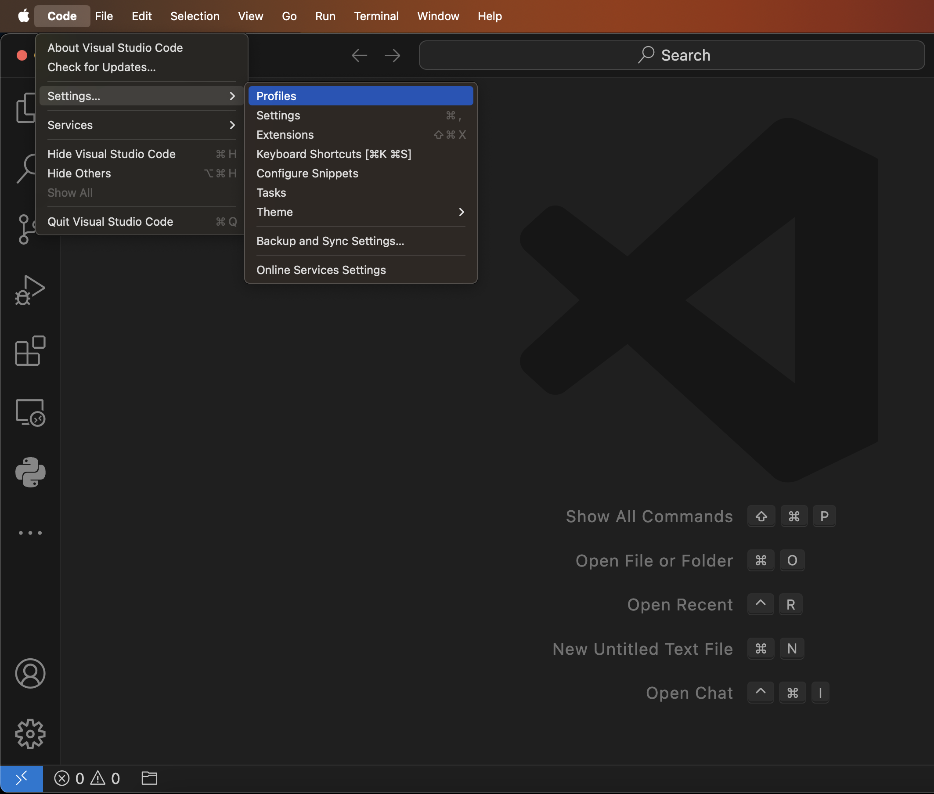Image resolution: width=934 pixels, height=794 pixels.
Task: Open the Terminal menu
Action: coord(376,16)
